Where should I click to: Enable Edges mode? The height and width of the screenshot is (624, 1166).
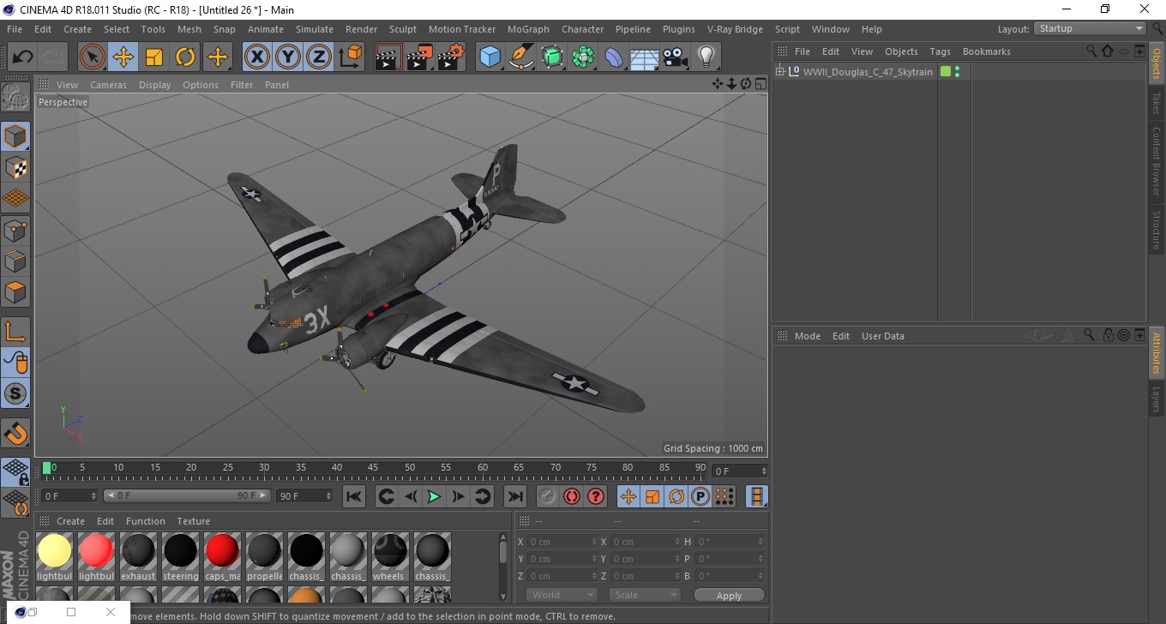[x=15, y=260]
